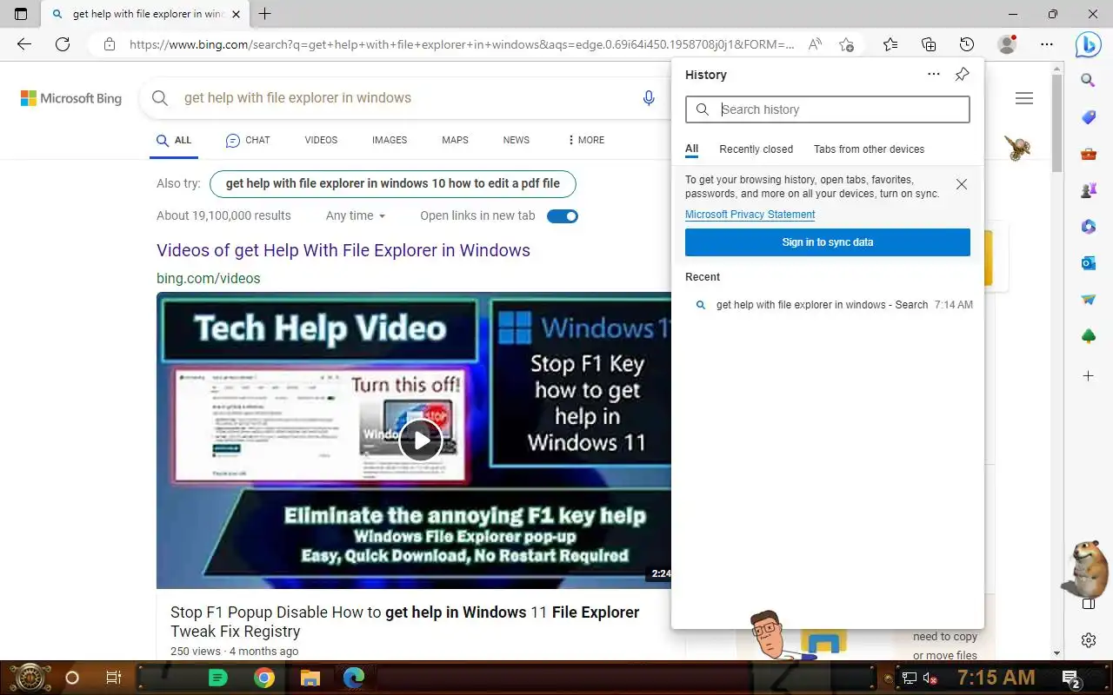
Task: Refresh the current page
Action: point(63,44)
